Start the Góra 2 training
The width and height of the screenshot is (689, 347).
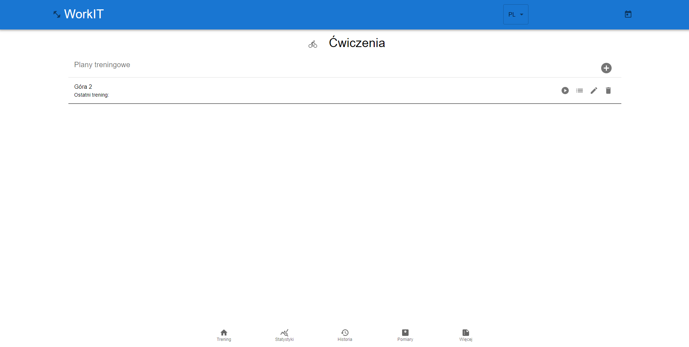(565, 91)
